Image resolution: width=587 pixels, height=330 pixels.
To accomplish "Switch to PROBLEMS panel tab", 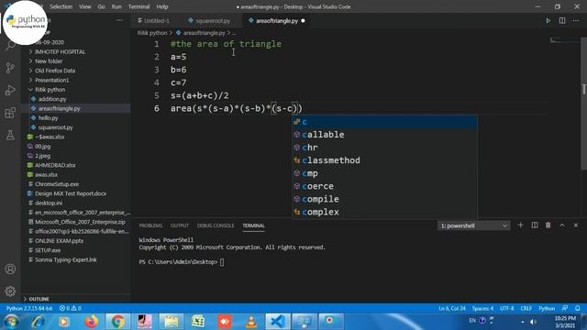I will [x=150, y=225].
